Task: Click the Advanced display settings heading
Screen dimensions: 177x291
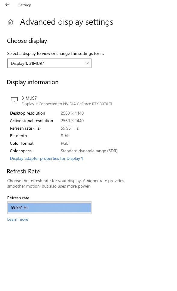Action: point(67,22)
